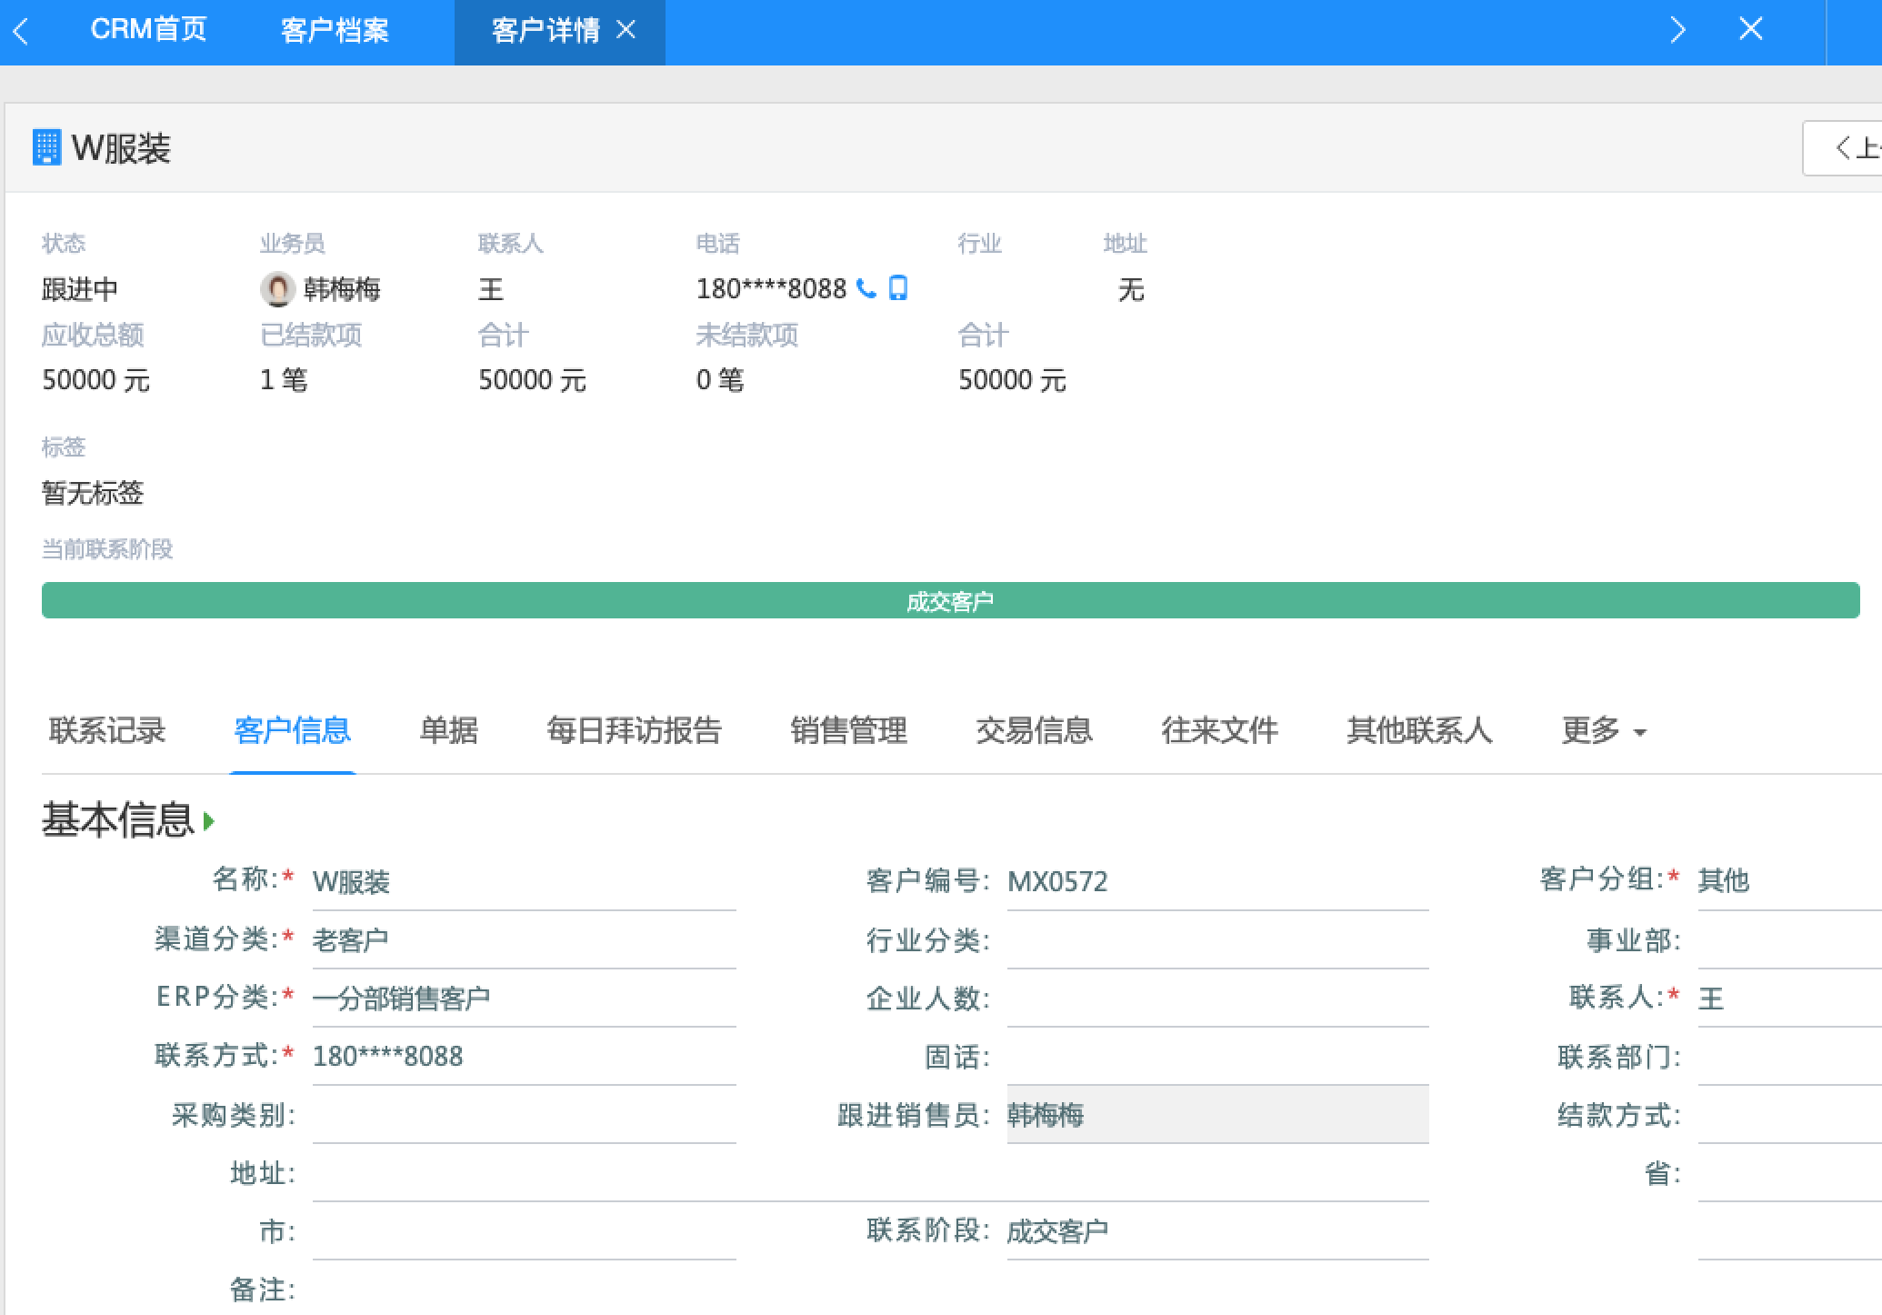Click the 应收总额 value 50000 元
This screenshot has width=1882, height=1315.
click(x=95, y=379)
